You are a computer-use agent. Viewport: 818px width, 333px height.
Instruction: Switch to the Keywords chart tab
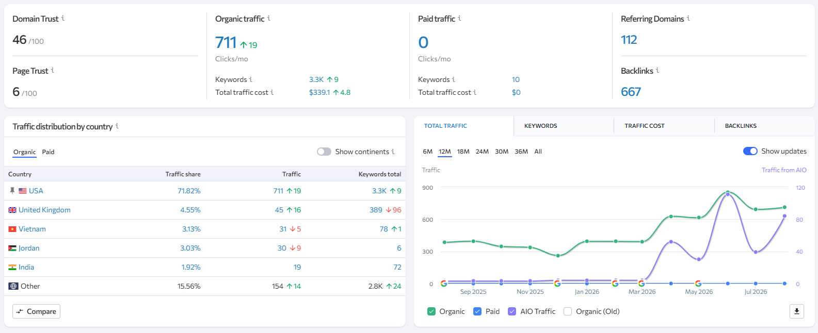tap(541, 126)
